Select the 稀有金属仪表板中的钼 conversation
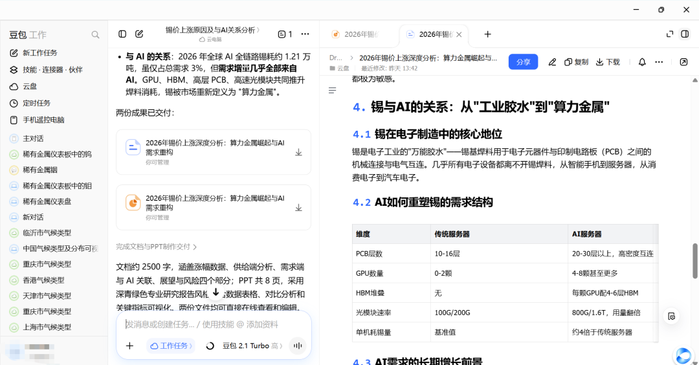The image size is (699, 365). coord(54,186)
